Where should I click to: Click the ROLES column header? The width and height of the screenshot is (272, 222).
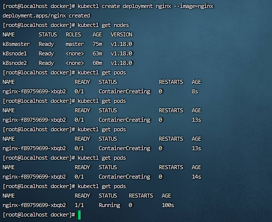[x=73, y=34]
